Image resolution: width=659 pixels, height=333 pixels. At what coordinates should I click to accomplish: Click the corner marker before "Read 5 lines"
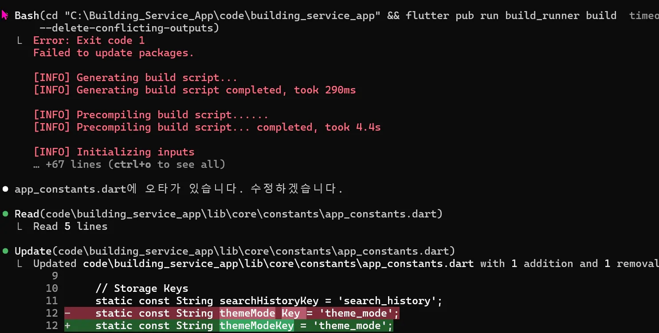coord(20,227)
